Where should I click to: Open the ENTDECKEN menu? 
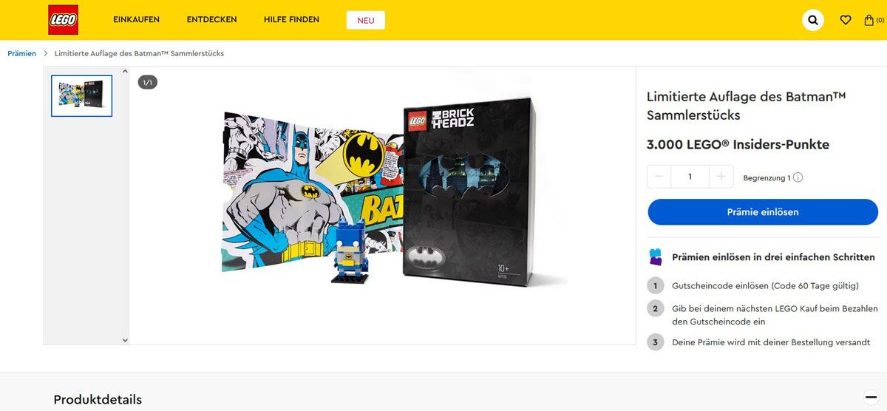[211, 20]
